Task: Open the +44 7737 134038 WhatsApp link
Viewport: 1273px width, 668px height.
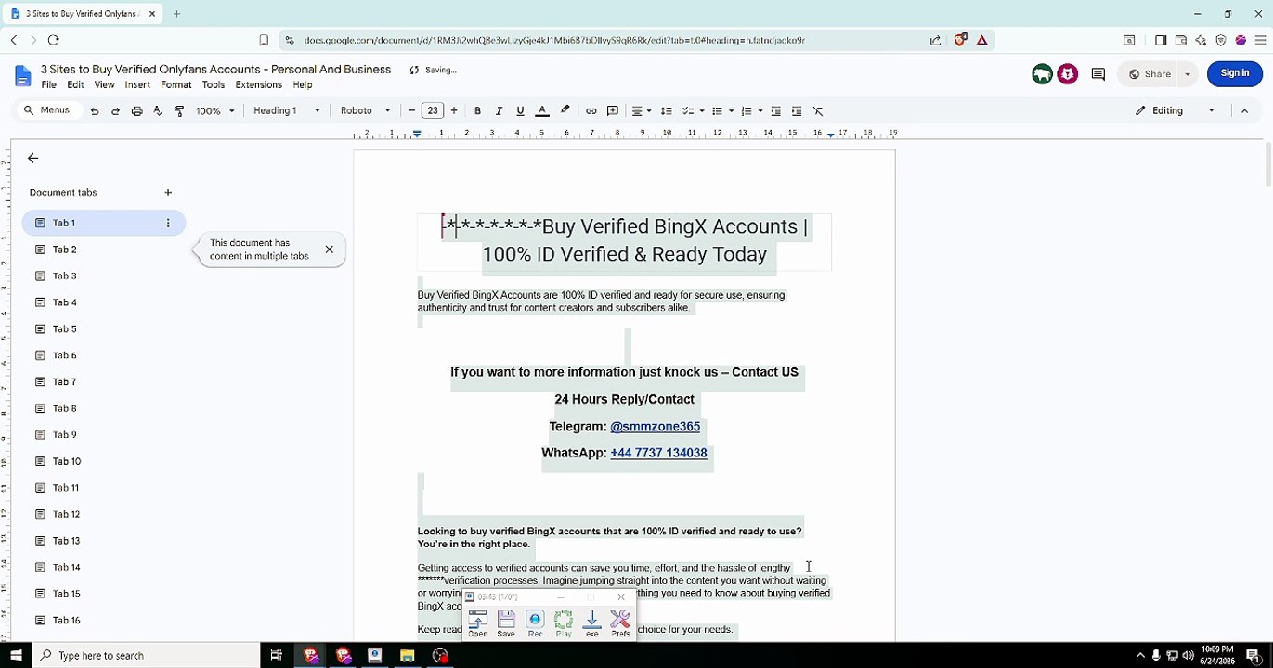Action: [x=658, y=453]
